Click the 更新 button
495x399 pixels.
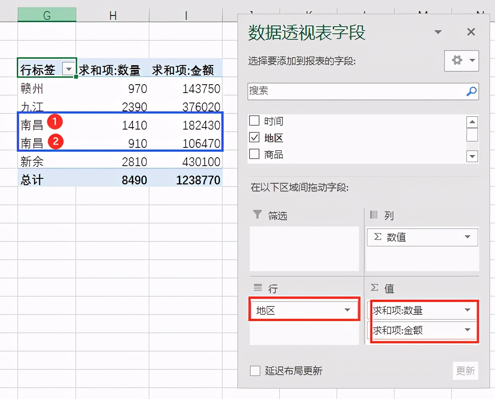click(466, 371)
